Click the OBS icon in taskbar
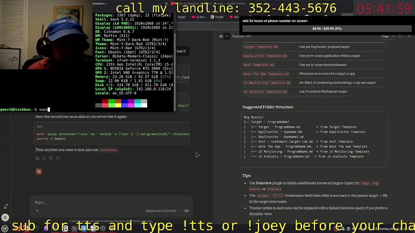The height and width of the screenshot is (233, 415). click(103, 228)
